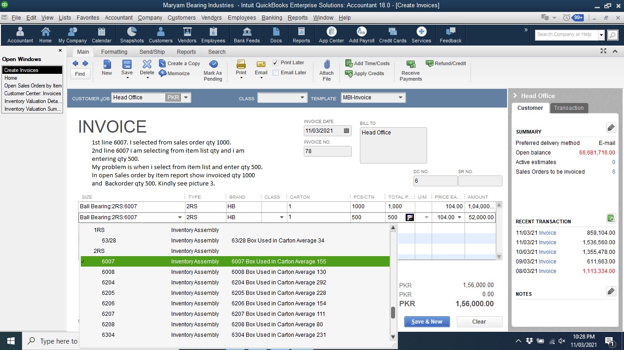Click the Save & New button
This screenshot has height=350, width=624.
click(427, 321)
